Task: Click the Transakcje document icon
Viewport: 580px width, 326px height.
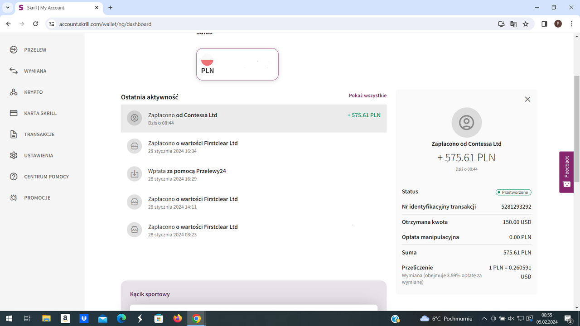Action: [14, 134]
